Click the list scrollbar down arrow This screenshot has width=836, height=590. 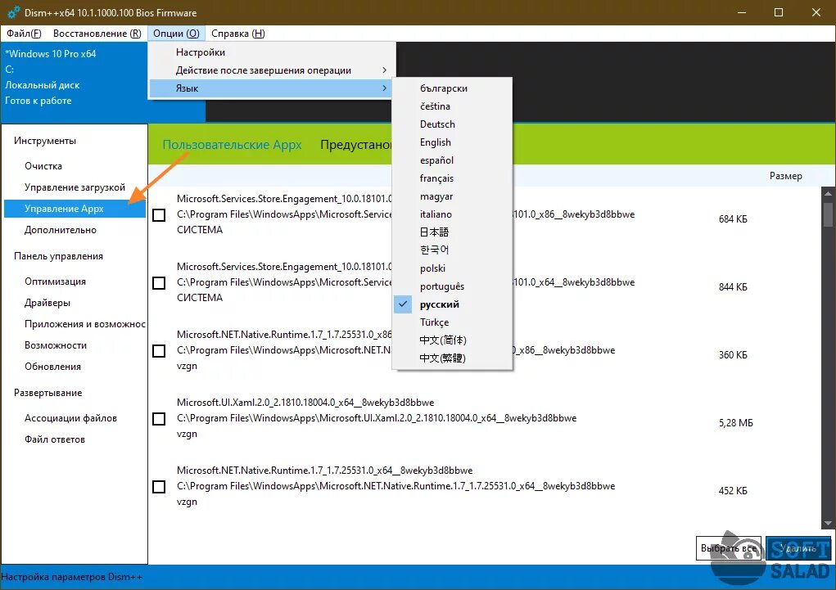coord(828,524)
